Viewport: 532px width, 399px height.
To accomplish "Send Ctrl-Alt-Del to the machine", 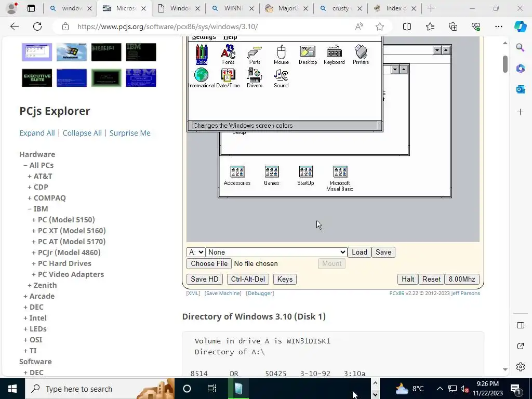I will coord(248,279).
